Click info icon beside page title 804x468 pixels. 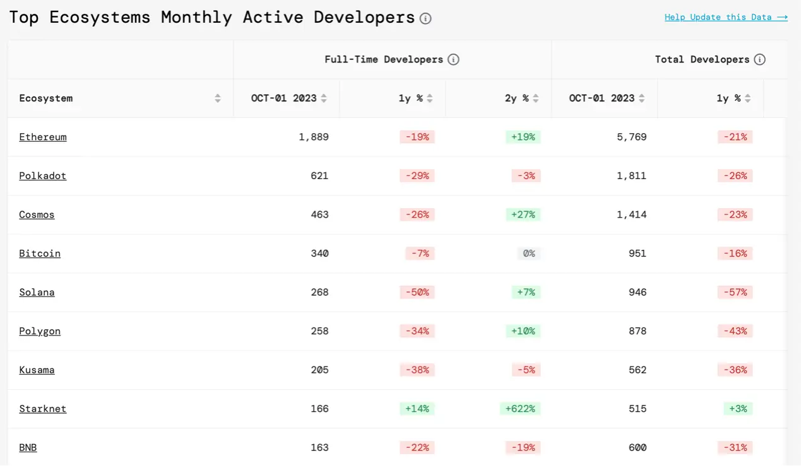426,18
